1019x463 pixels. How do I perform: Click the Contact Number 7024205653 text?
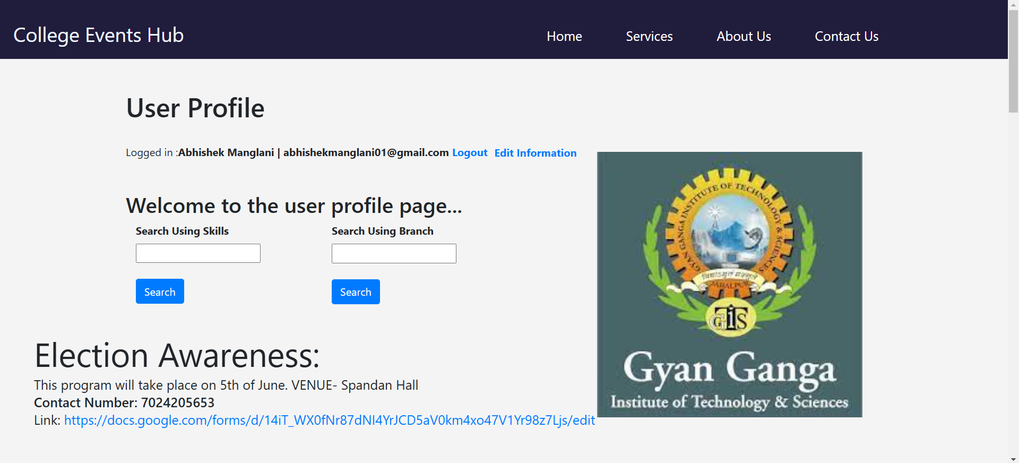tap(124, 402)
